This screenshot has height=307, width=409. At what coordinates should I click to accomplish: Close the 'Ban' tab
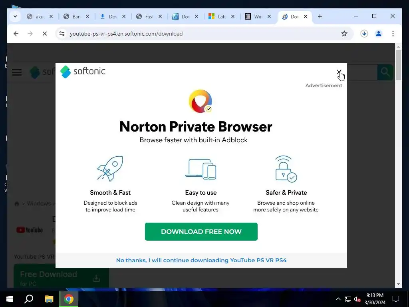click(x=87, y=16)
